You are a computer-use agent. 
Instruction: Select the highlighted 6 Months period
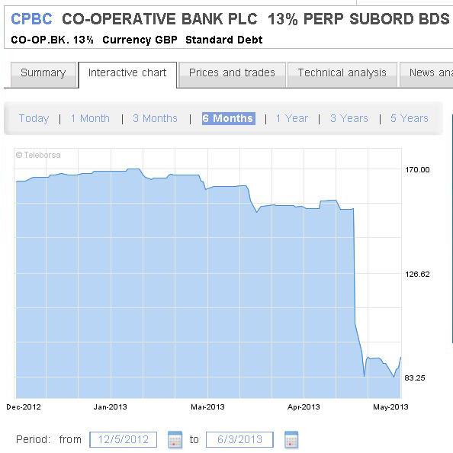[x=229, y=118]
